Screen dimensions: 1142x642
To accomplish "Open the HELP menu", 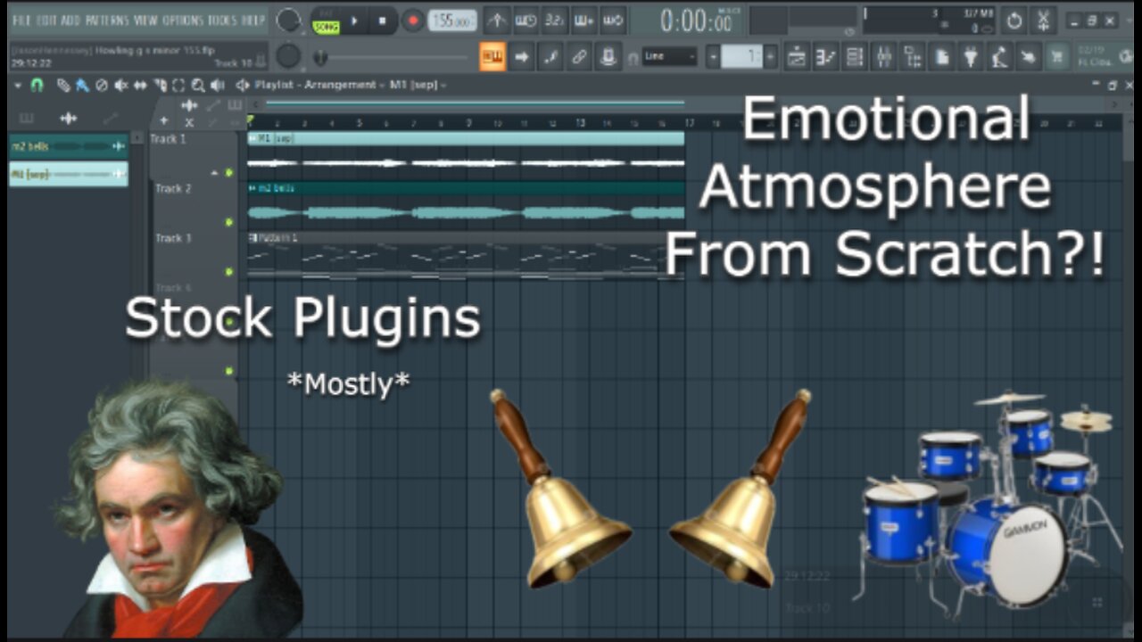I will pyautogui.click(x=253, y=20).
